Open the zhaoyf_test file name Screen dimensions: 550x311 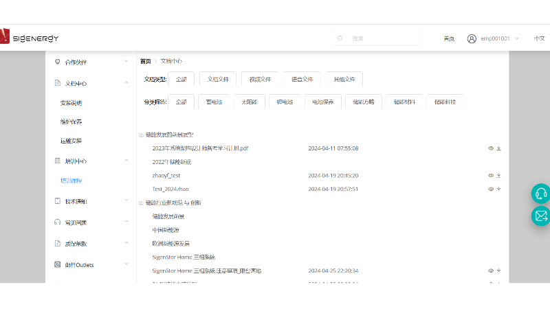coord(166,176)
